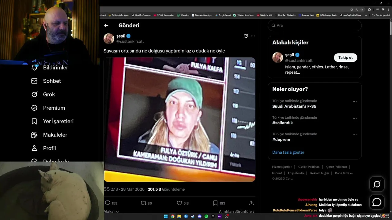Open Gizlilik Politikası footer link

coord(309,167)
